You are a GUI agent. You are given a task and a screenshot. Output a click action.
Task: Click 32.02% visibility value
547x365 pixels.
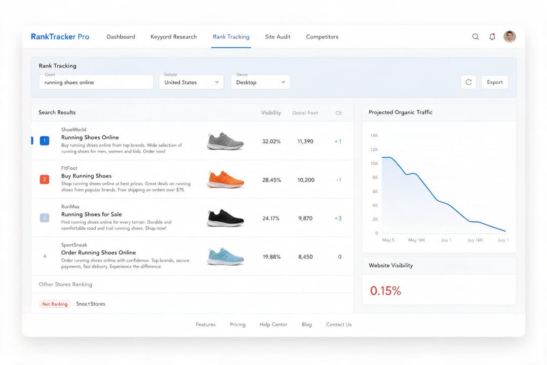pos(271,141)
